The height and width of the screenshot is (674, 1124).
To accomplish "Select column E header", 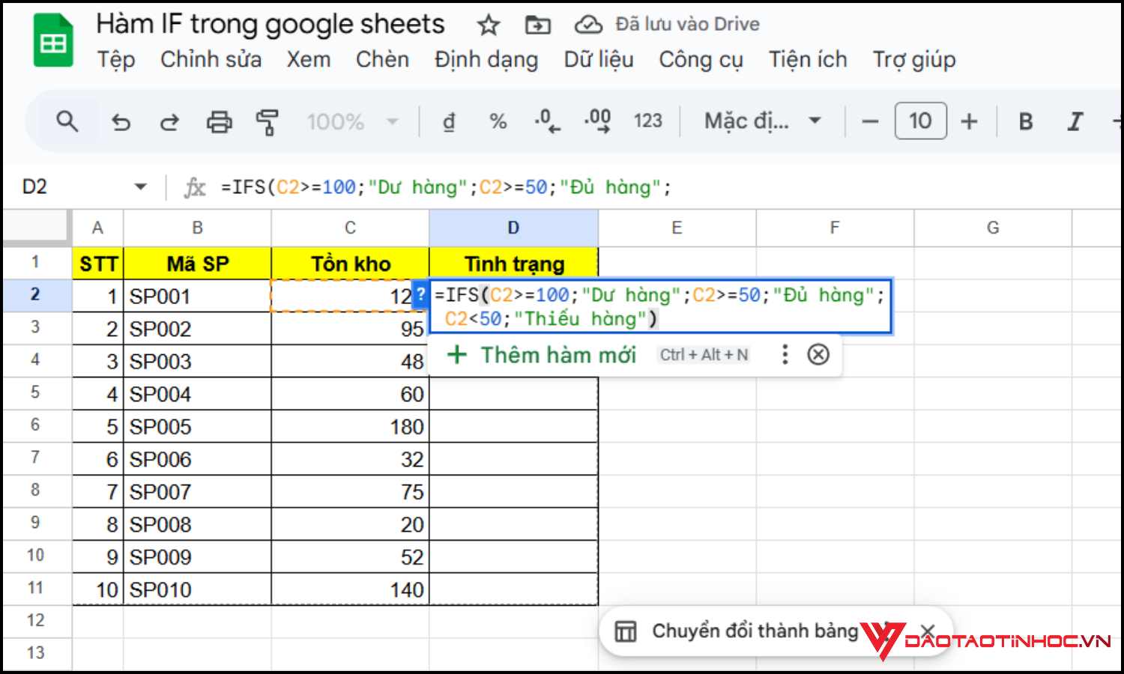I will click(677, 228).
